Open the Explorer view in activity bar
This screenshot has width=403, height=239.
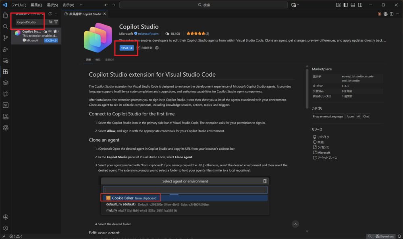(x=6, y=15)
